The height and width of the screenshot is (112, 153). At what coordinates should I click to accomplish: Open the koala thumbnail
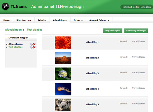tap(63, 105)
